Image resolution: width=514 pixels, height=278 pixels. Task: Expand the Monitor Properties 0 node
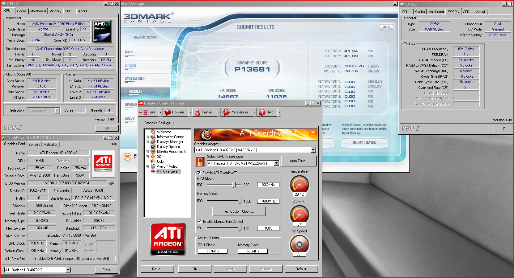pyautogui.click(x=147, y=152)
